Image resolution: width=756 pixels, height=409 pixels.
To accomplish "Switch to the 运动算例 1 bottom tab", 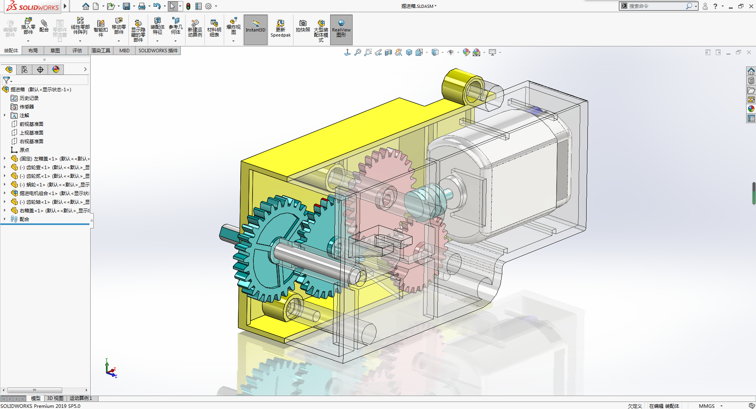I will pos(81,398).
